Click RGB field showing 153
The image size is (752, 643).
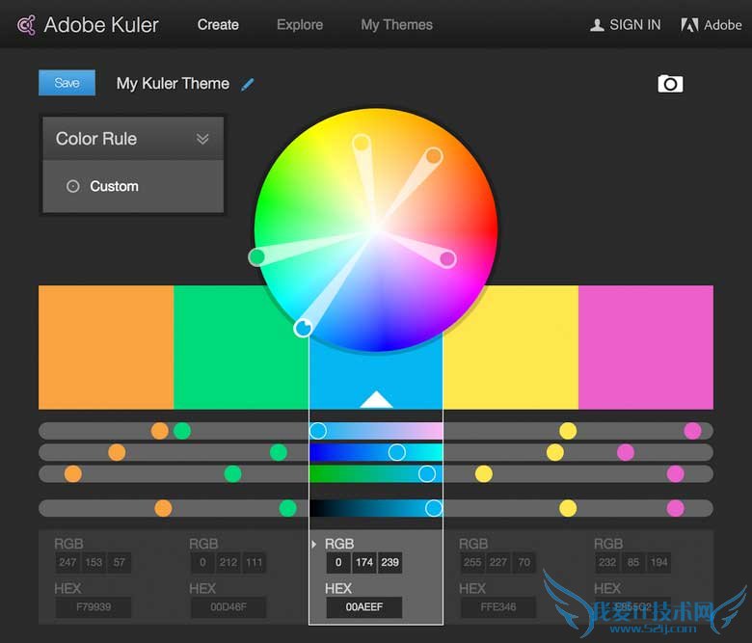pyautogui.click(x=94, y=562)
